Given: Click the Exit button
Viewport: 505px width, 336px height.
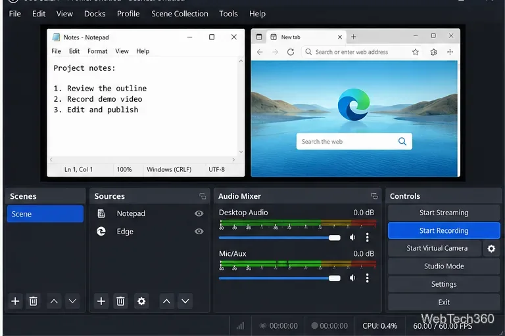Looking at the screenshot, I should click(x=444, y=303).
